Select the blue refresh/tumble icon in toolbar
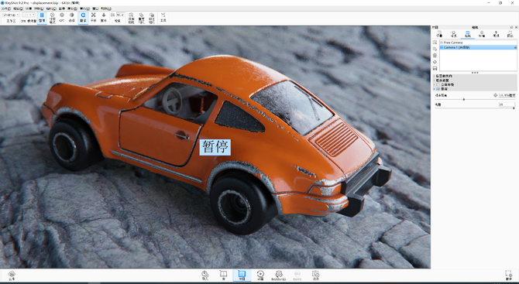 pyautogui.click(x=83, y=17)
